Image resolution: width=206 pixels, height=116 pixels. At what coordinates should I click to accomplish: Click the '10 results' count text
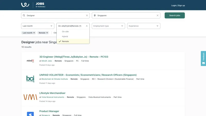(x=27, y=47)
